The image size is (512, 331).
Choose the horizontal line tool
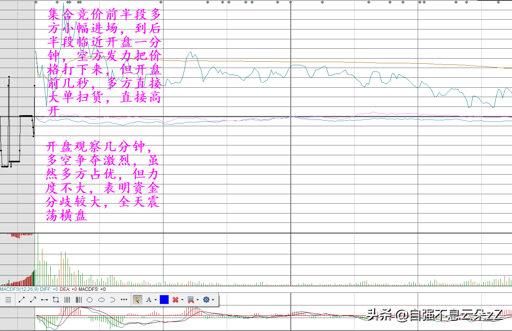44,300
